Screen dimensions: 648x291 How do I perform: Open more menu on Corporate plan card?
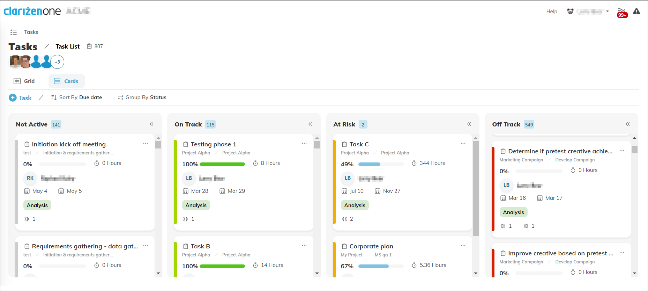pyautogui.click(x=463, y=245)
